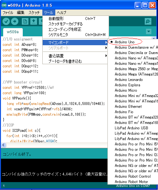Click the for(int i=0;i<6 loop line
This screenshot has height=190, width=158.
pos(32,136)
